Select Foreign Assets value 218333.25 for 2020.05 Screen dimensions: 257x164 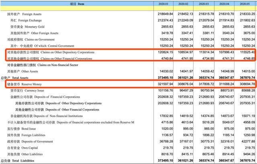click(245, 14)
